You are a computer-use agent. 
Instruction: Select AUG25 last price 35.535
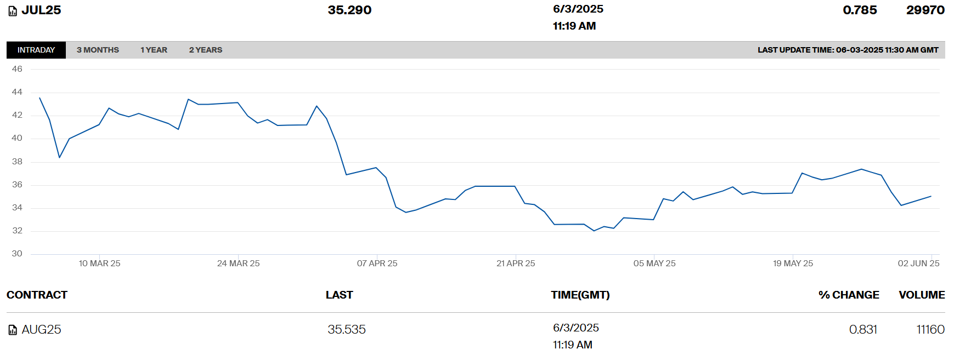click(x=347, y=329)
